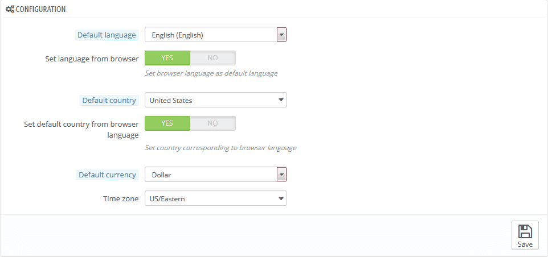Click the Save button text

[x=525, y=244]
